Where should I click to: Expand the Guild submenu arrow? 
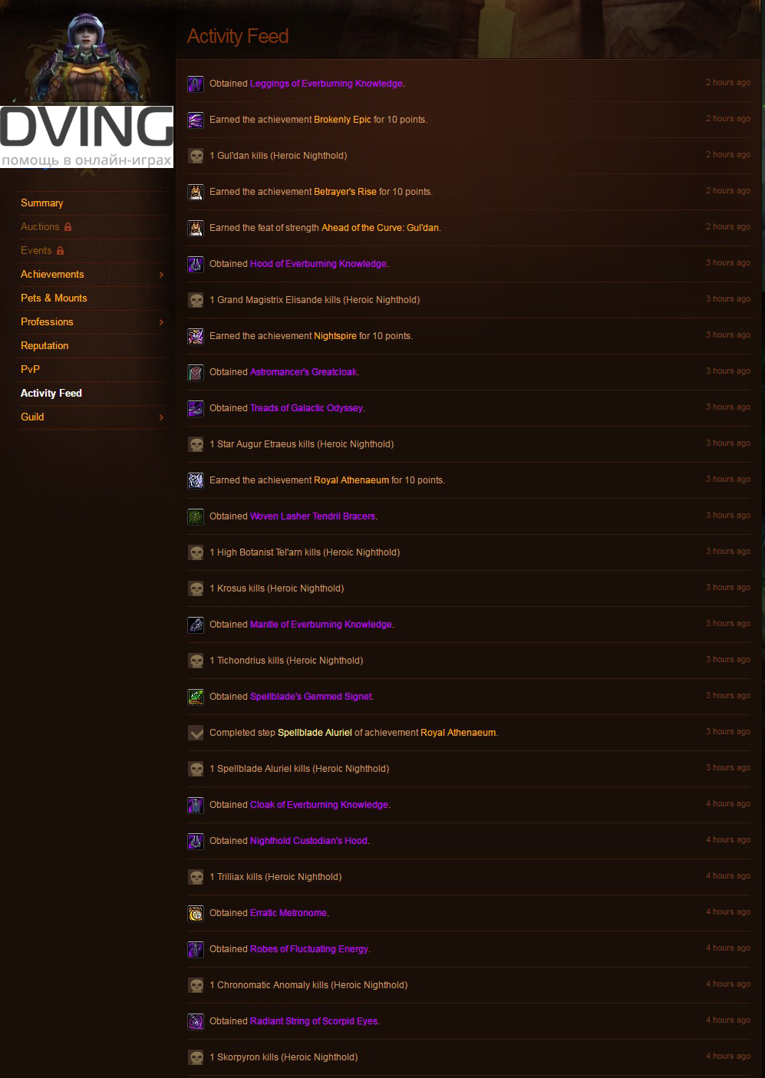coord(161,417)
